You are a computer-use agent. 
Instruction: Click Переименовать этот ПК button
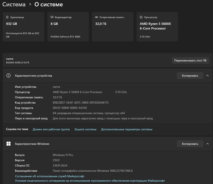pyautogui.click(x=190, y=60)
